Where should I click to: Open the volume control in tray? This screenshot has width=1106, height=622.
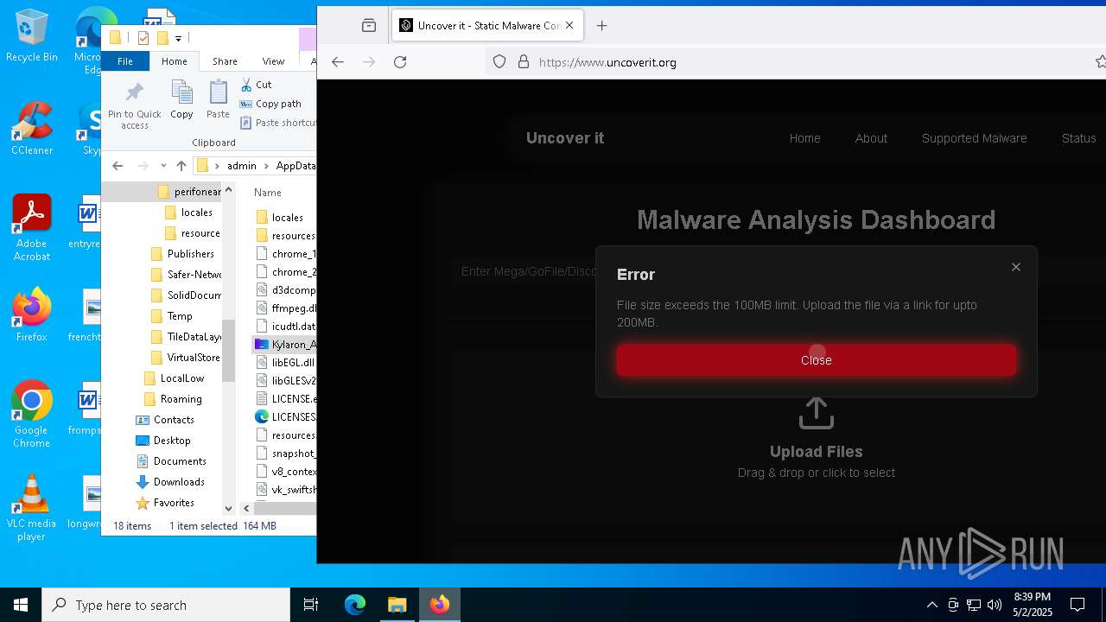pyautogui.click(x=995, y=605)
